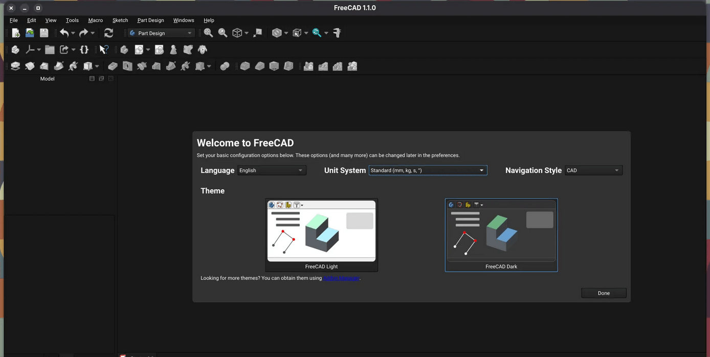Open the Sketch menu

point(120,20)
